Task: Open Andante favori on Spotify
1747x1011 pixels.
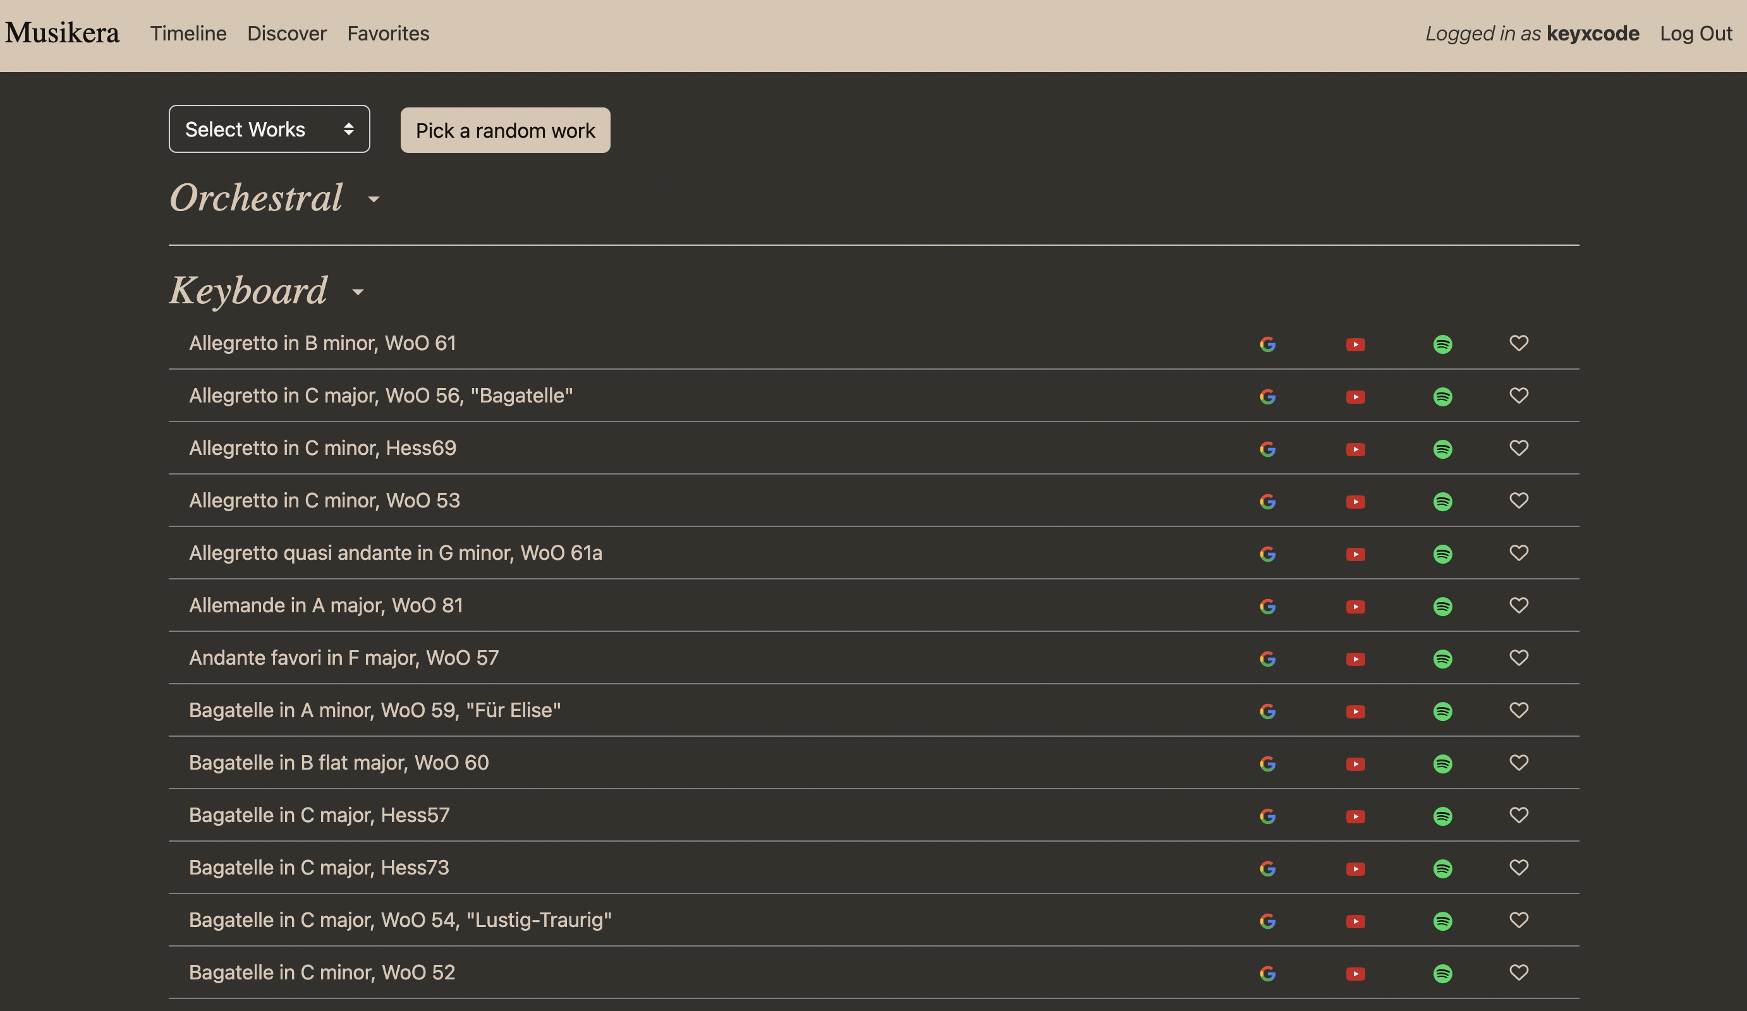Action: (x=1442, y=659)
